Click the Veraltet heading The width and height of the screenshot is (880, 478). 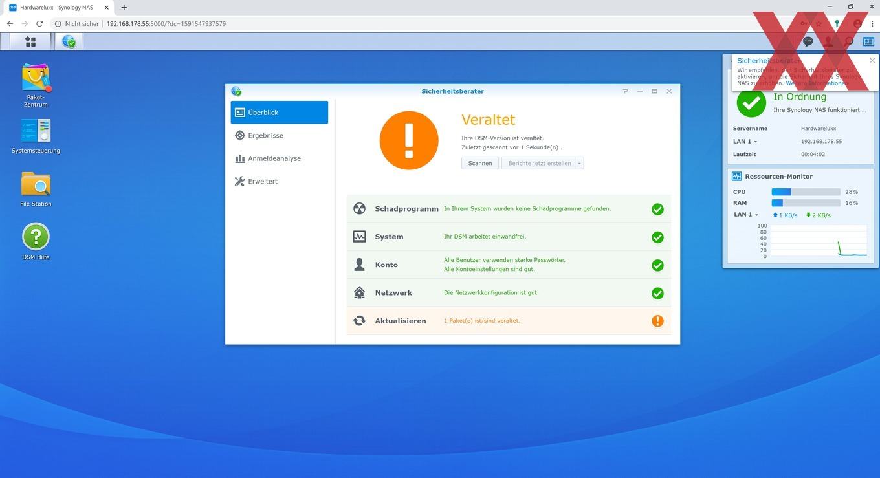(x=488, y=120)
